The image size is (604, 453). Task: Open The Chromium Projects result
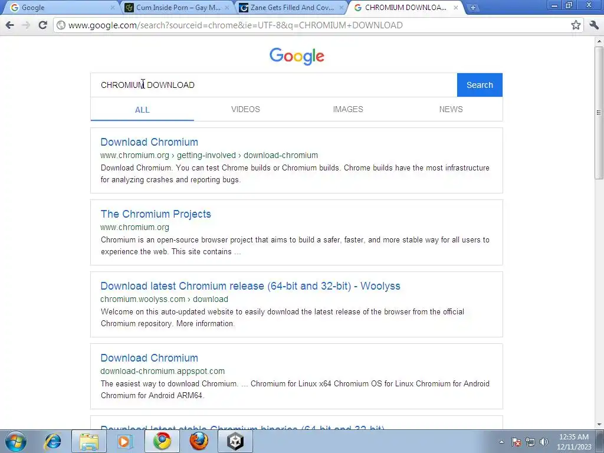point(156,214)
